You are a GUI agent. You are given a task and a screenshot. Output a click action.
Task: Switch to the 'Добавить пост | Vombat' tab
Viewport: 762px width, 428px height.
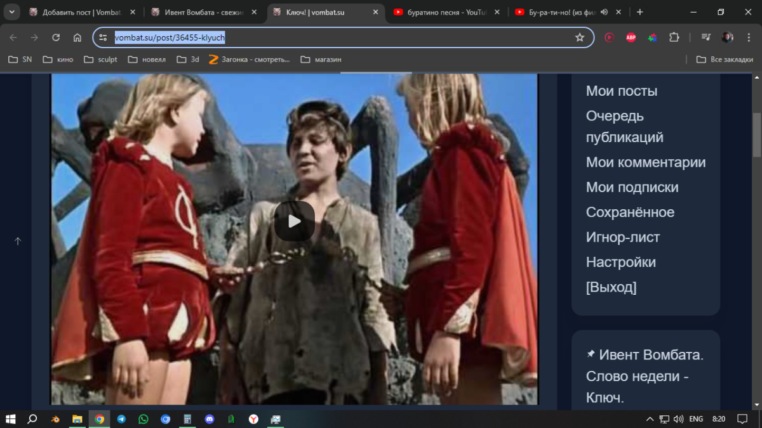pyautogui.click(x=83, y=12)
